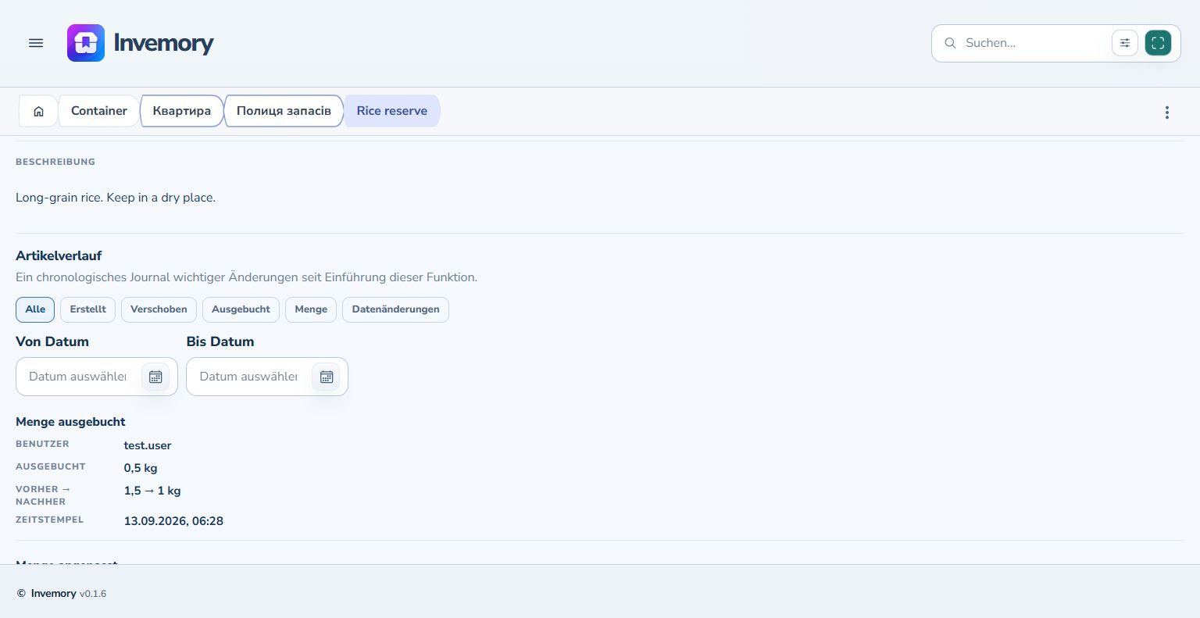Click the BESCHREIBUNG label
The height and width of the screenshot is (618, 1200).
click(x=55, y=162)
